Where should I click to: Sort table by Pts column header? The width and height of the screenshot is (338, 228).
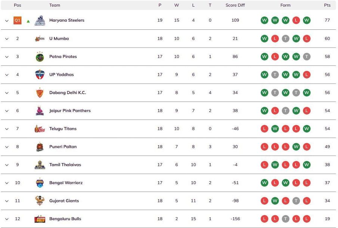[x=327, y=5]
